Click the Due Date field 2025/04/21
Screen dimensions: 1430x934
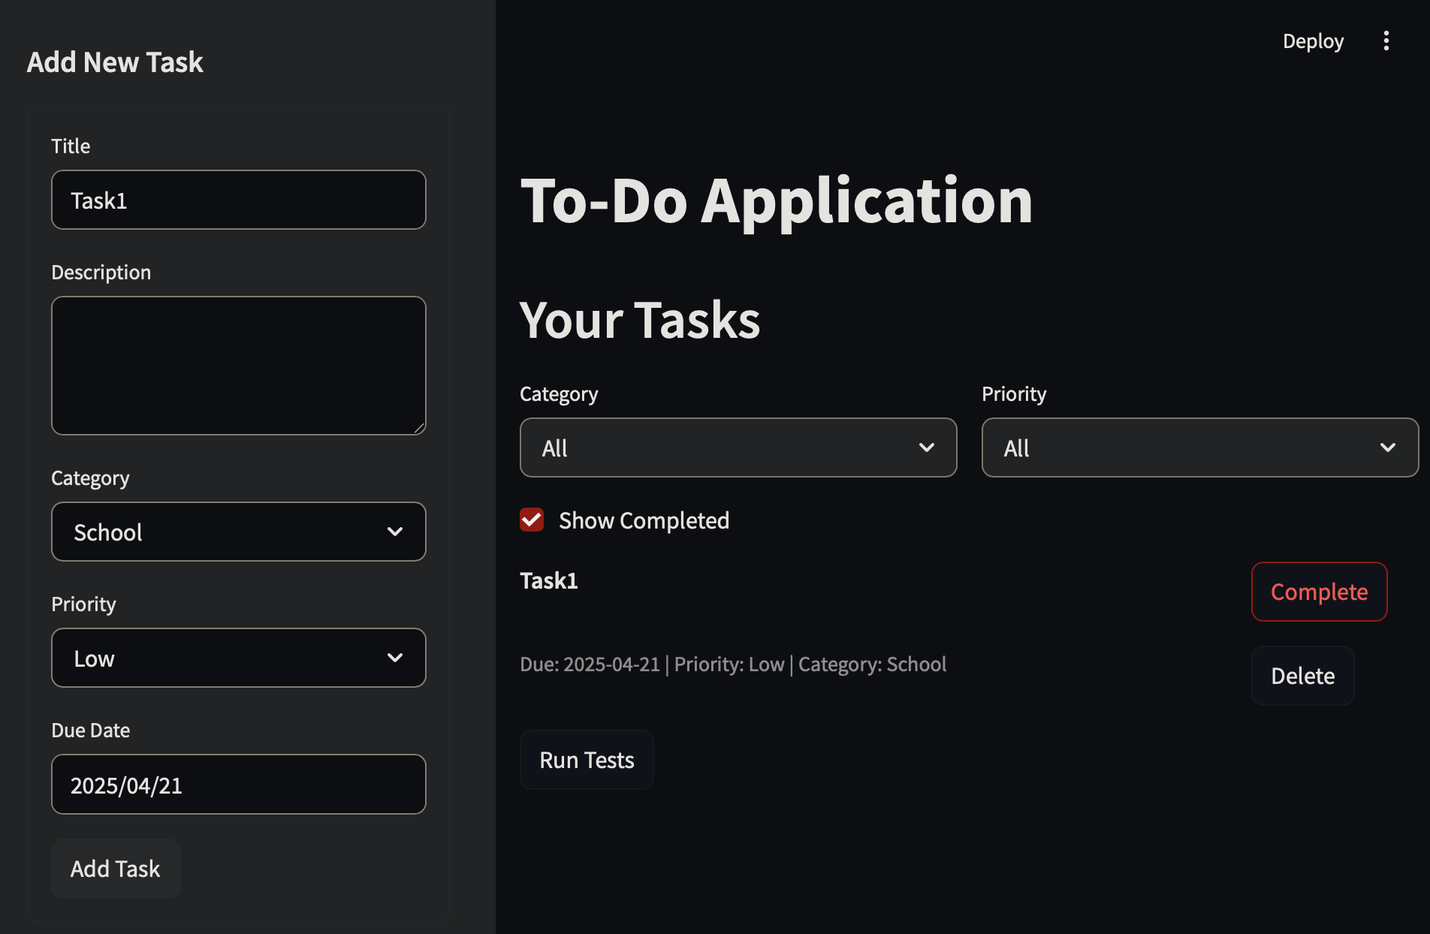click(x=239, y=785)
